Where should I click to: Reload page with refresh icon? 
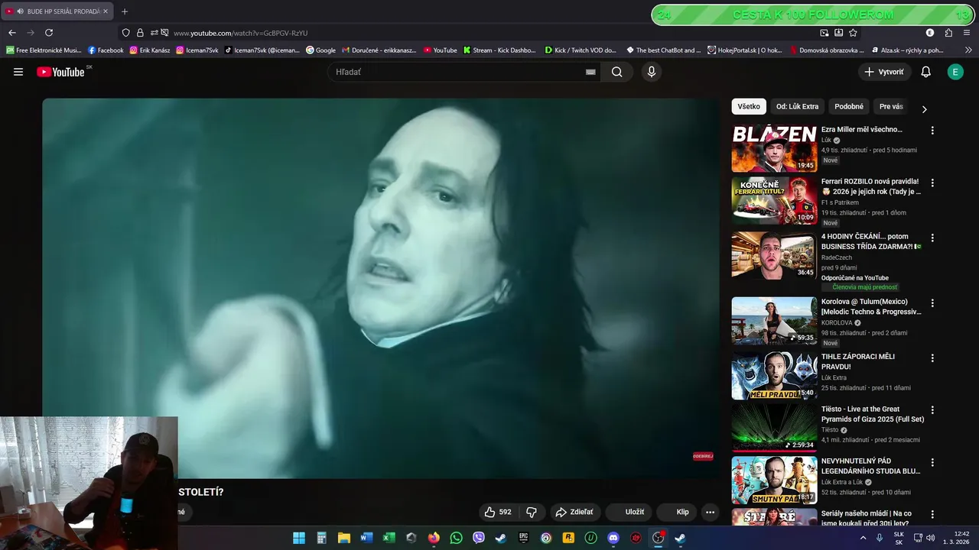pyautogui.click(x=49, y=33)
